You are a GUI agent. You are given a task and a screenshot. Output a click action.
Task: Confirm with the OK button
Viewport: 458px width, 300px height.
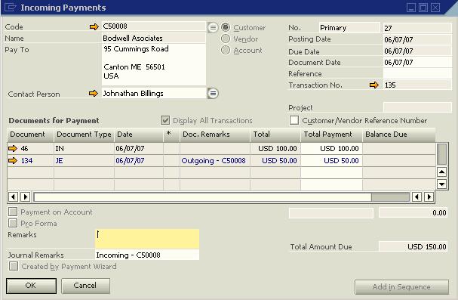coord(31,286)
